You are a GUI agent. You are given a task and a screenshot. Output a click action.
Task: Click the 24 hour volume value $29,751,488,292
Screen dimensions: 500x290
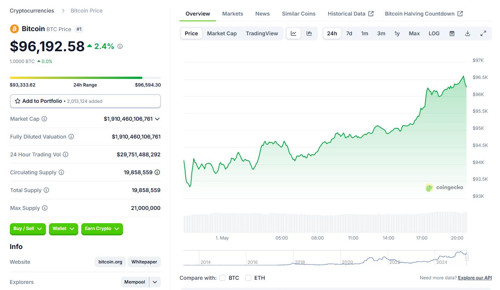coord(139,154)
